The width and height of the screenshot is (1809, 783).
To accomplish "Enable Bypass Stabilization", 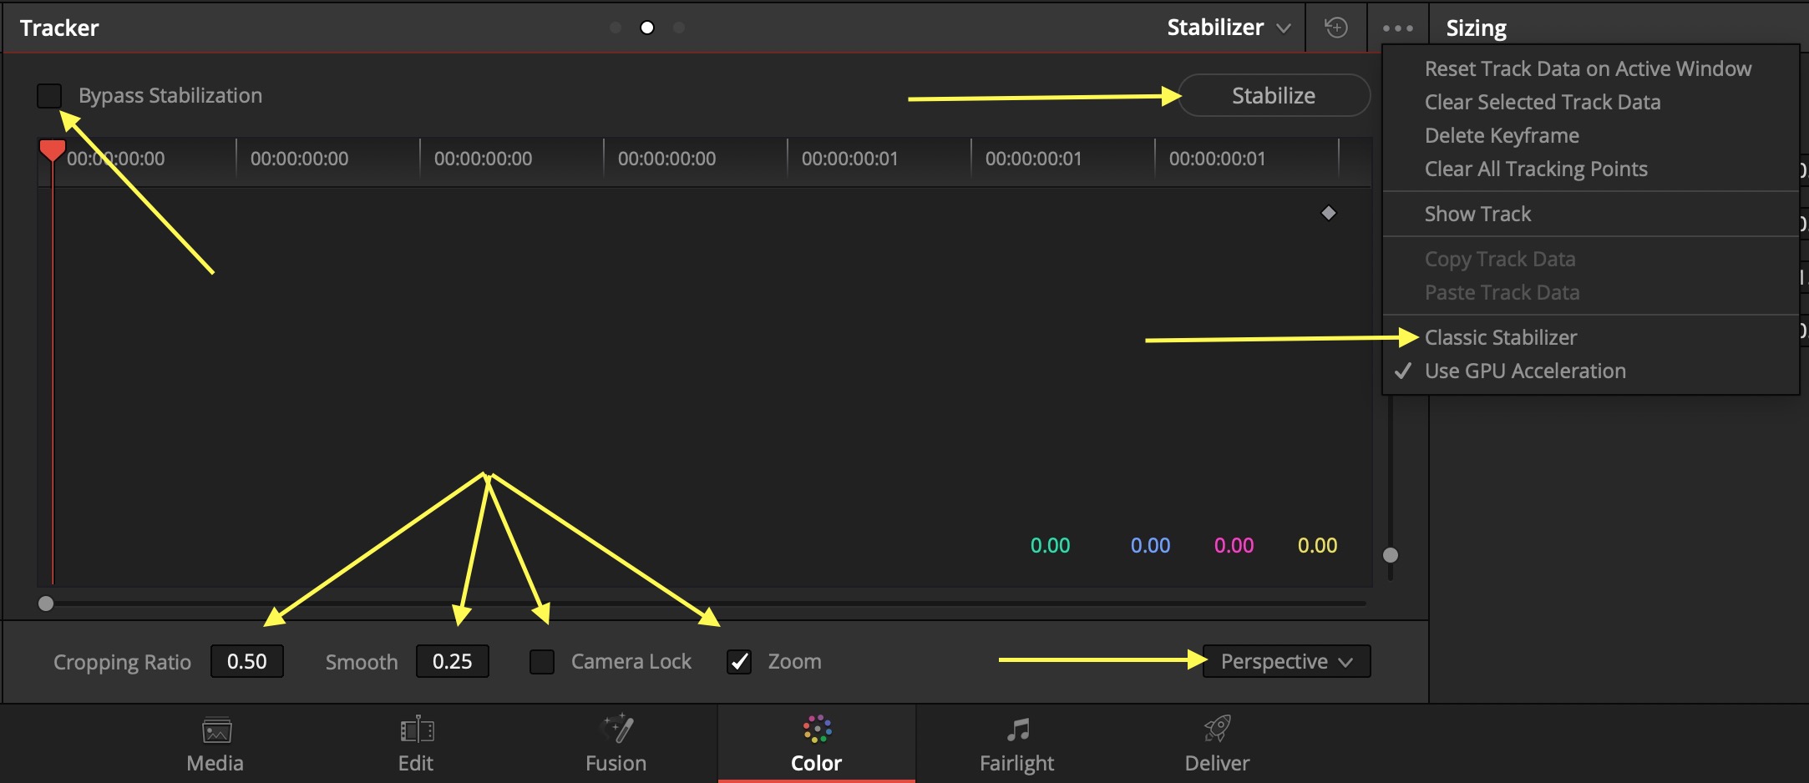I will tap(49, 95).
